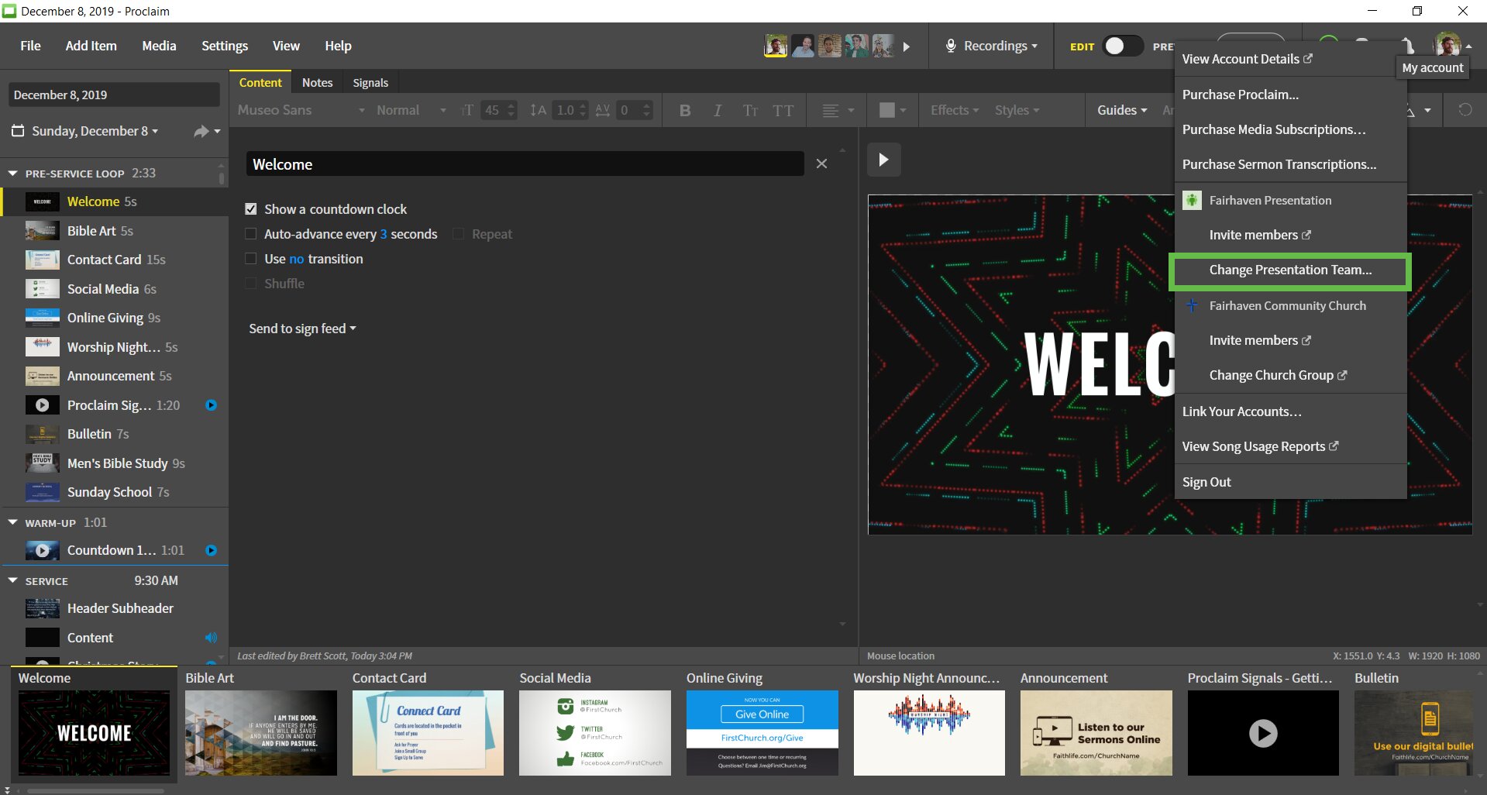Click Change Church Group link

tap(1278, 375)
